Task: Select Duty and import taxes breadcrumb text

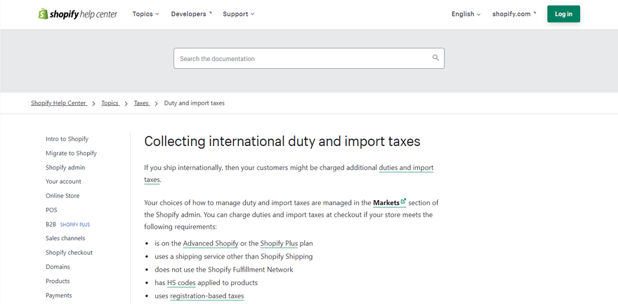Action: coord(195,103)
